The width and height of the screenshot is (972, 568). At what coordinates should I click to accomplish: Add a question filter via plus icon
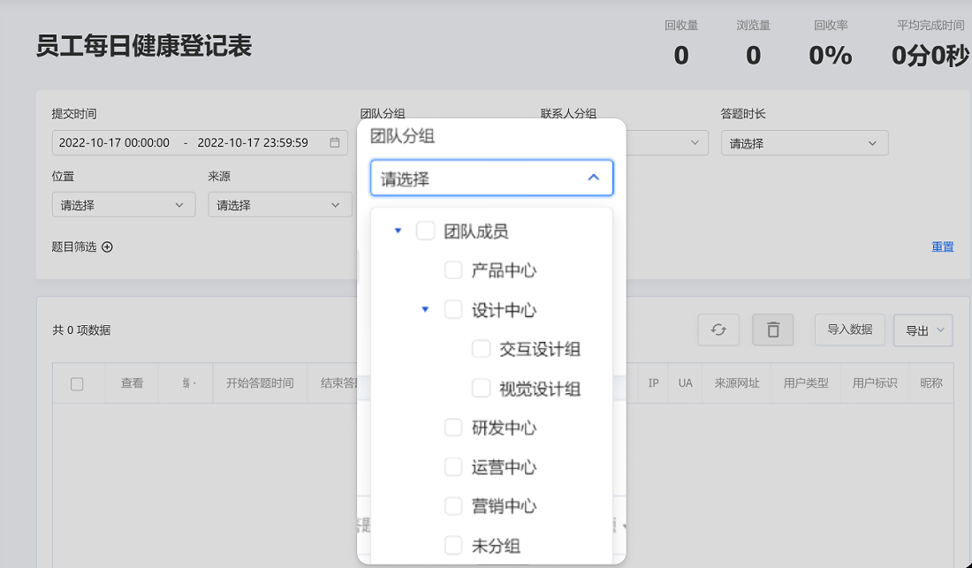point(107,246)
